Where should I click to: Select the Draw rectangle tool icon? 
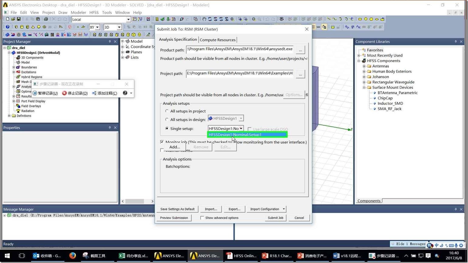click(x=360, y=19)
